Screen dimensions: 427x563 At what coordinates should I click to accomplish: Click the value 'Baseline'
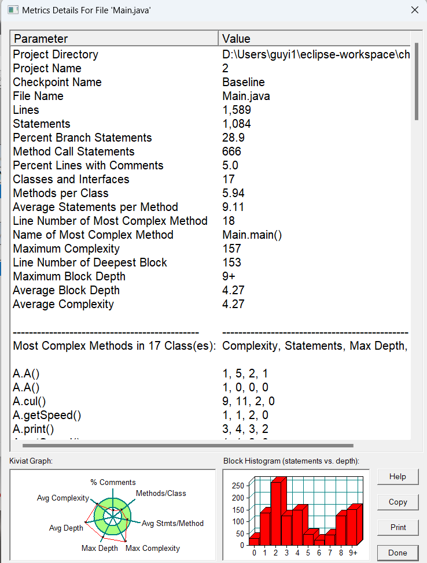click(x=244, y=82)
